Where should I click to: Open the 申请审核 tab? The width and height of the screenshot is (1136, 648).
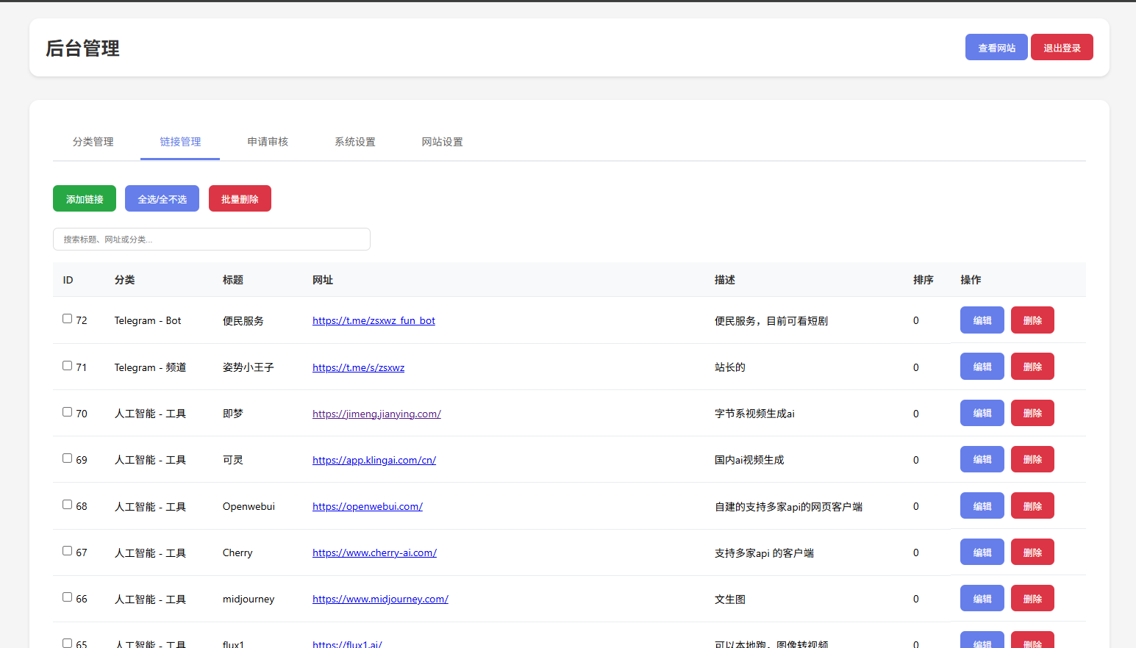(x=268, y=142)
